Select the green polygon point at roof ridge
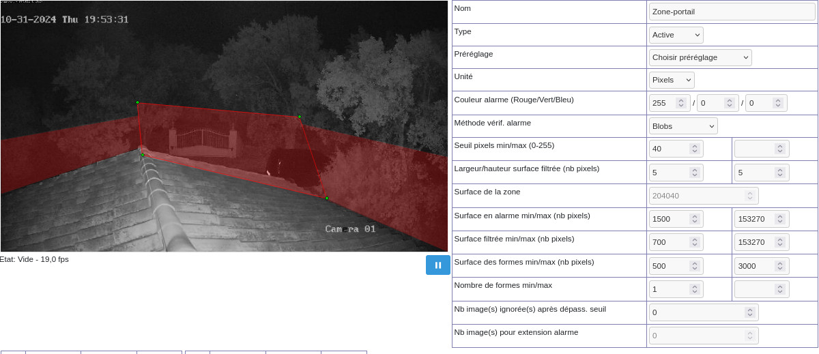 pos(143,155)
